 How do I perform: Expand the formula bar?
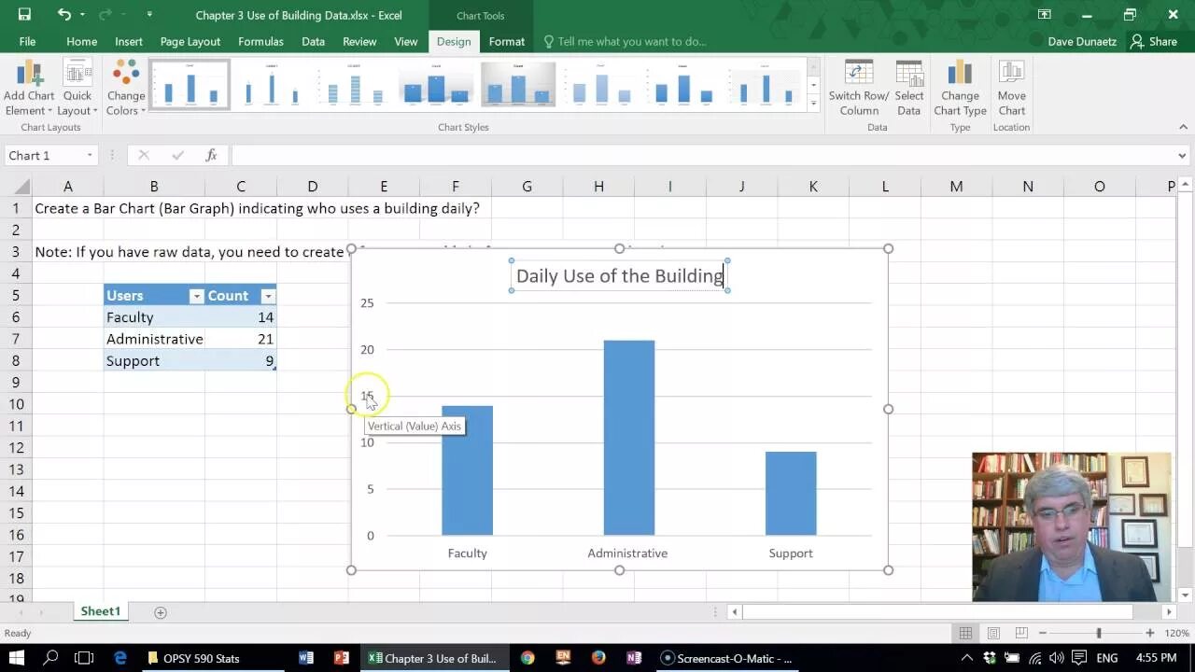click(1182, 156)
